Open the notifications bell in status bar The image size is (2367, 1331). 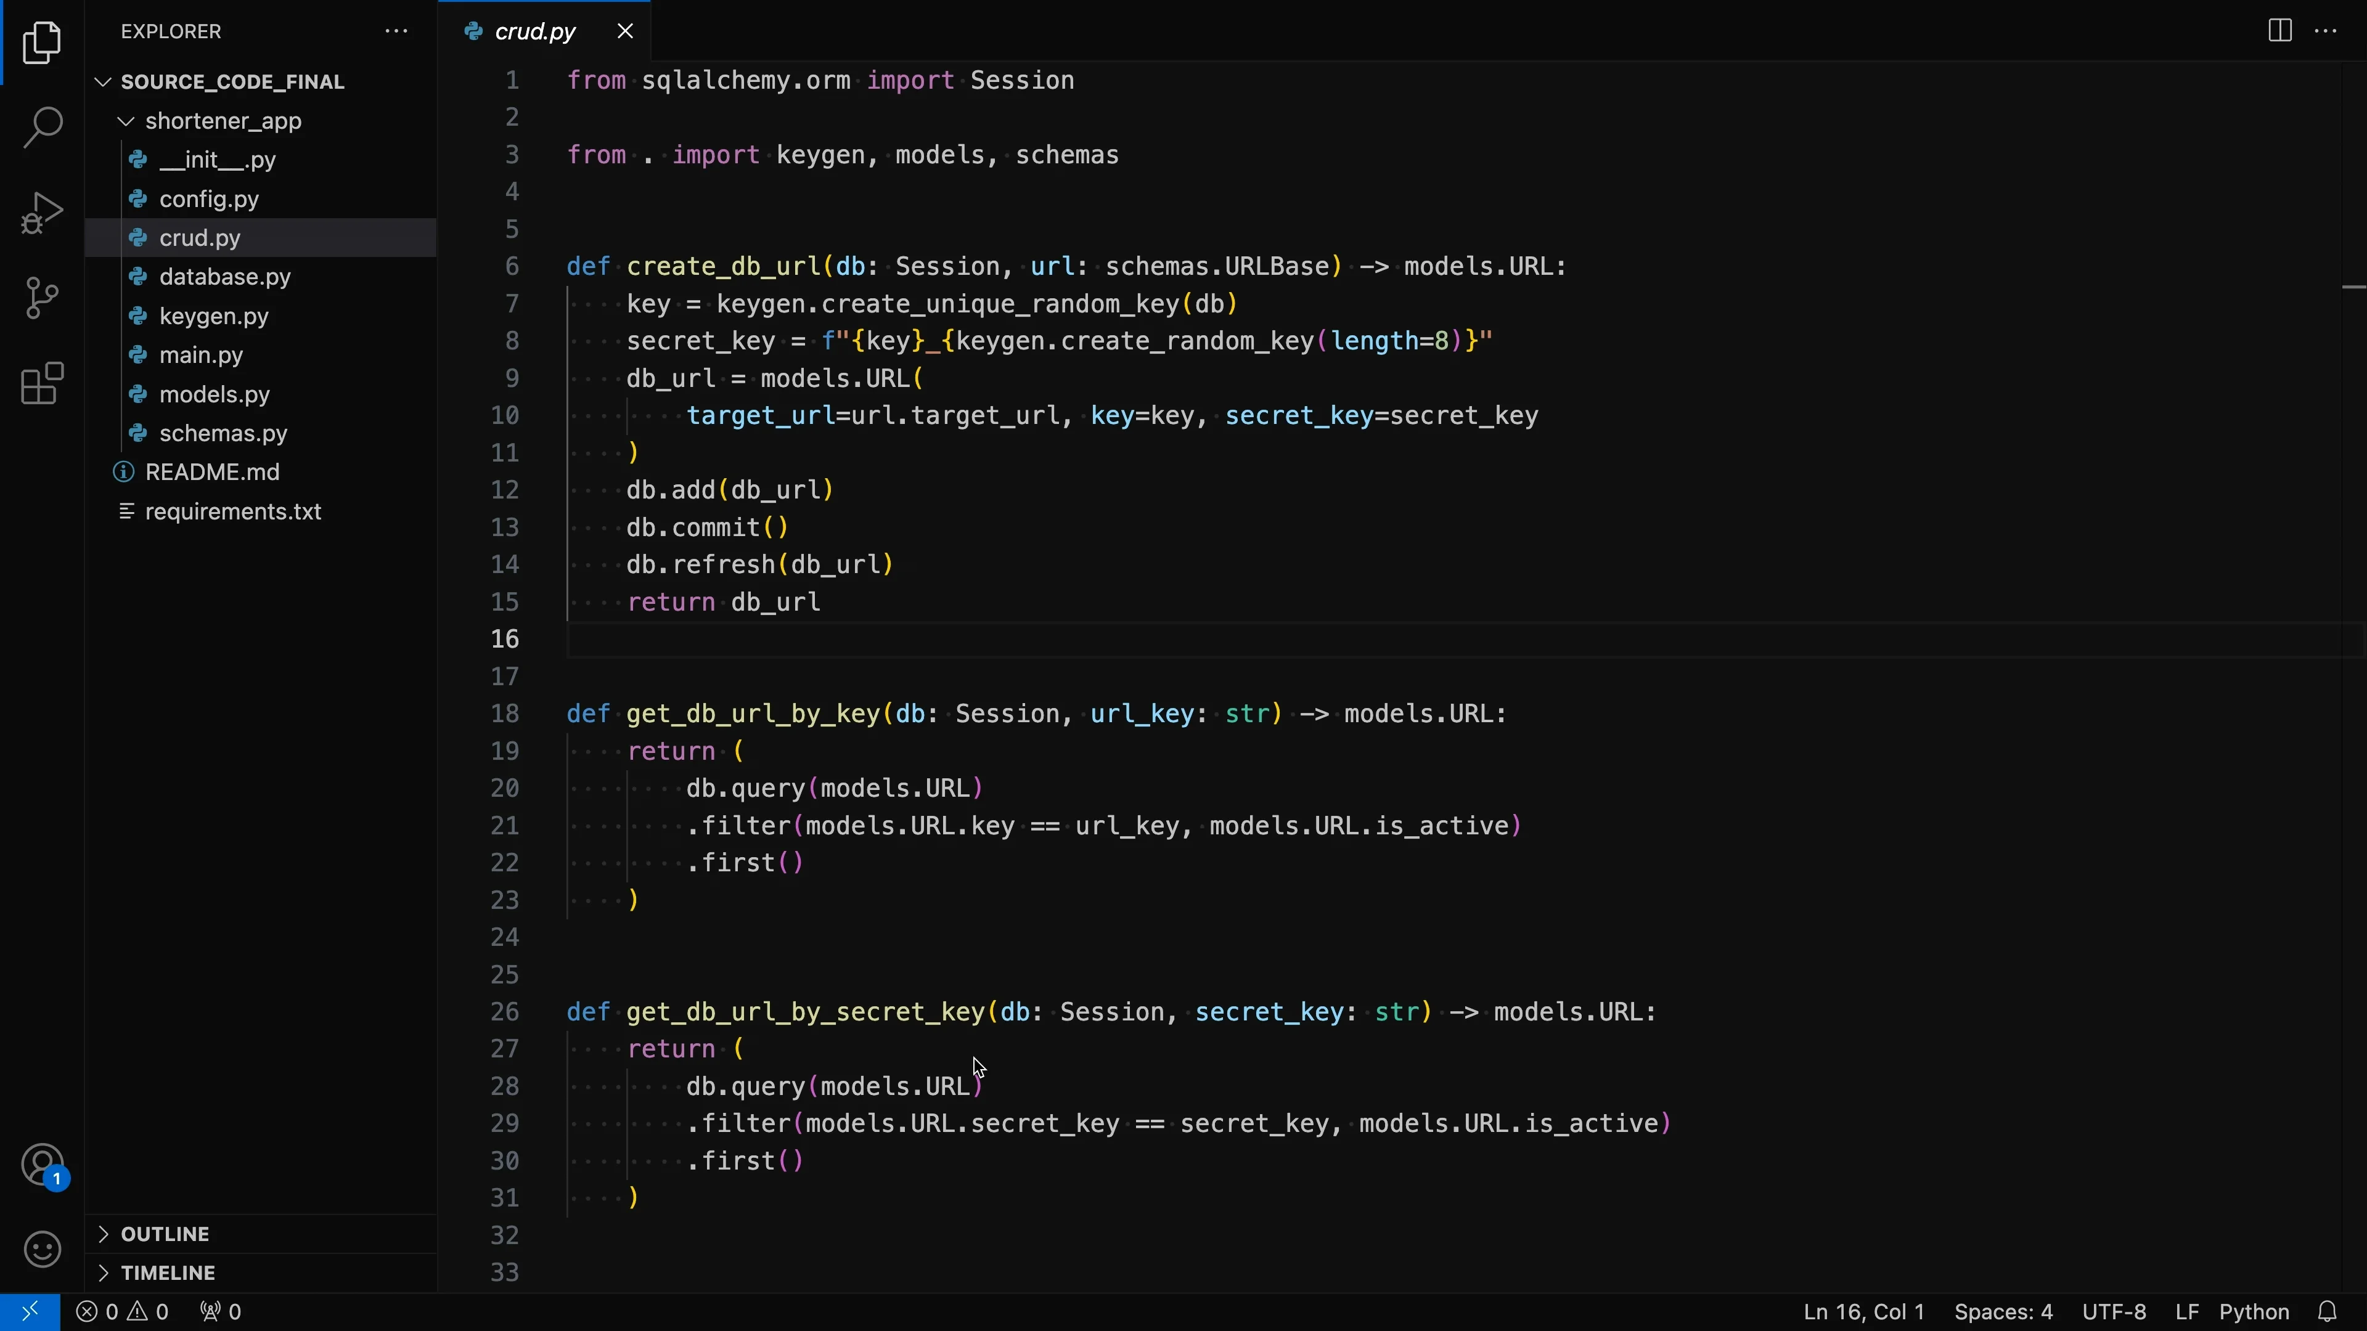click(x=2328, y=1312)
